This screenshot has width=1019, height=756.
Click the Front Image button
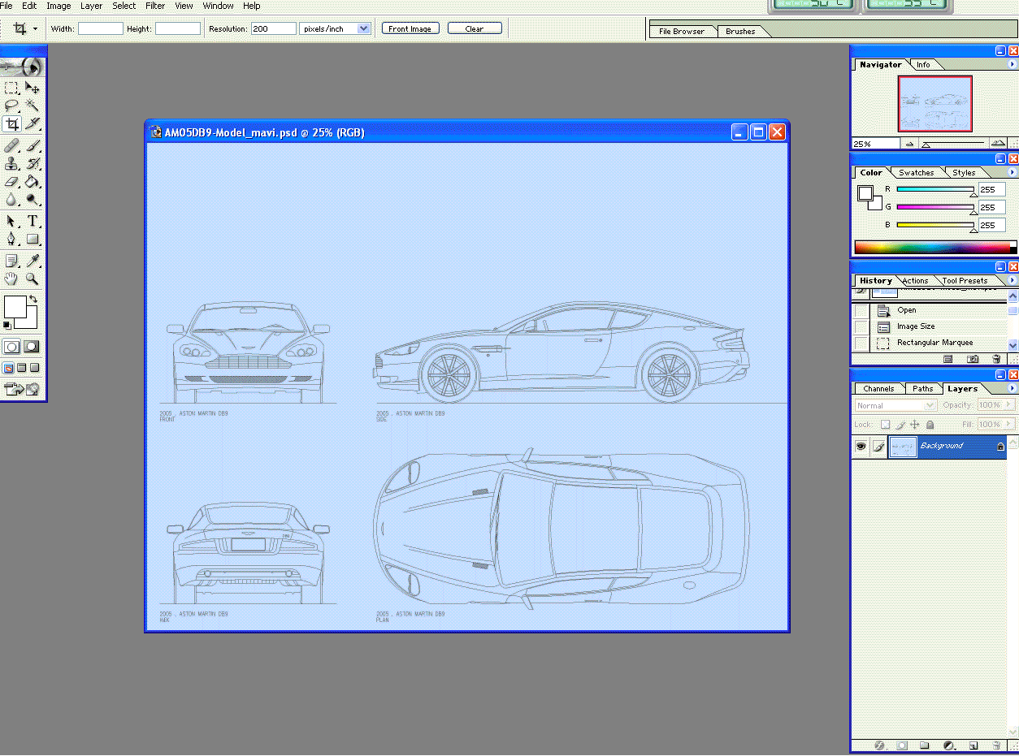(410, 28)
